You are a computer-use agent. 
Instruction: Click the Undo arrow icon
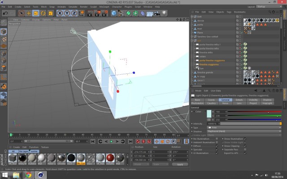pyautogui.click(x=5, y=13)
